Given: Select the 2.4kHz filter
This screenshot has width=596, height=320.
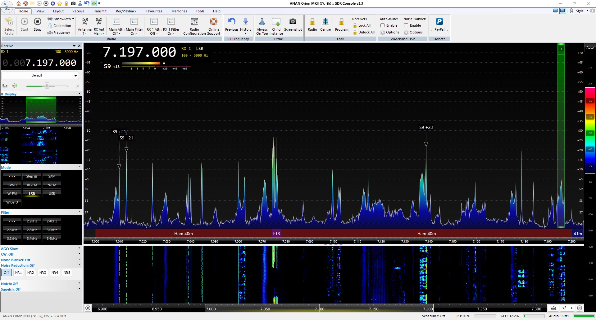Looking at the screenshot, I should point(52,221).
